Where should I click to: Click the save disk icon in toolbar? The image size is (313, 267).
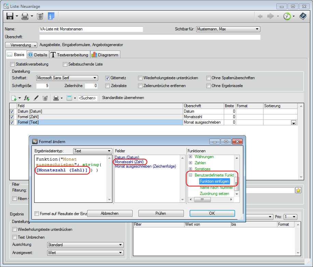(x=10, y=16)
